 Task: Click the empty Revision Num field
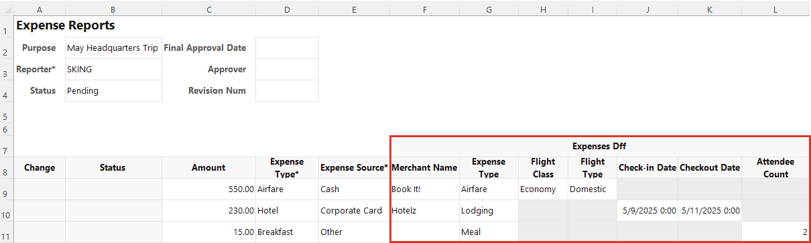287,91
